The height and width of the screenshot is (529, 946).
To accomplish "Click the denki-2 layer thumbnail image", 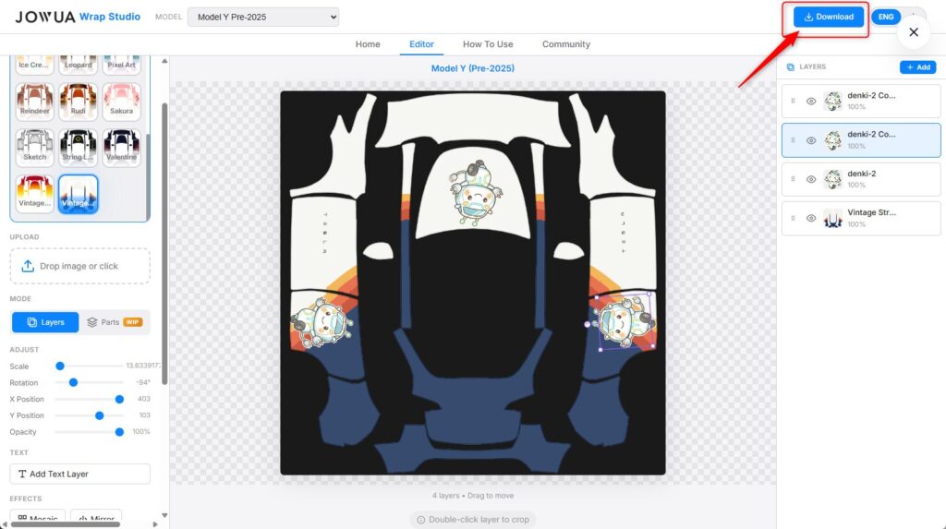I will coord(832,179).
